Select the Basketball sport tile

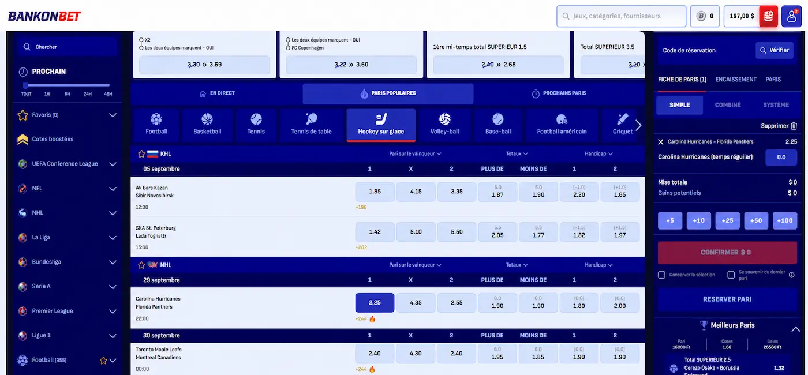pos(207,124)
